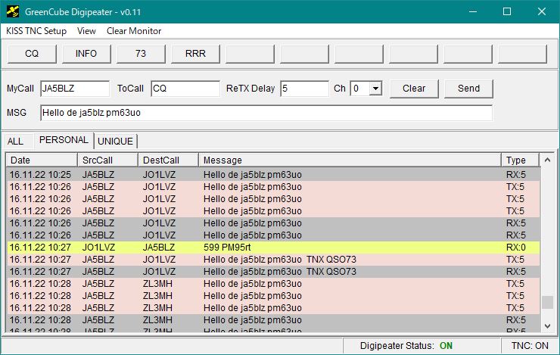Click the TNC: ON status indicator

tap(530, 346)
